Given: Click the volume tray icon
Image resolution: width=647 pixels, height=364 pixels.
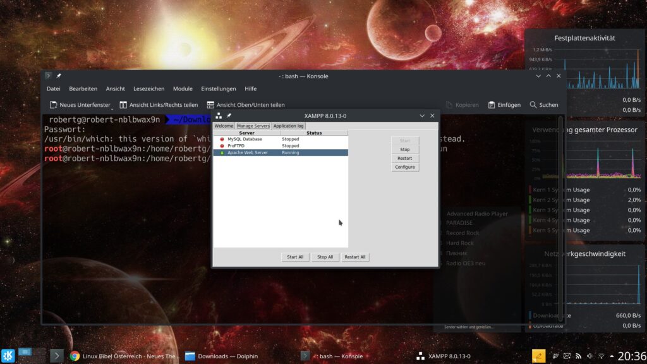Looking at the screenshot, I should [x=590, y=356].
